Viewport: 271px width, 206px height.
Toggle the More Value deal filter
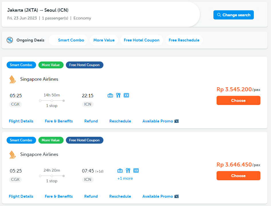pyautogui.click(x=104, y=40)
